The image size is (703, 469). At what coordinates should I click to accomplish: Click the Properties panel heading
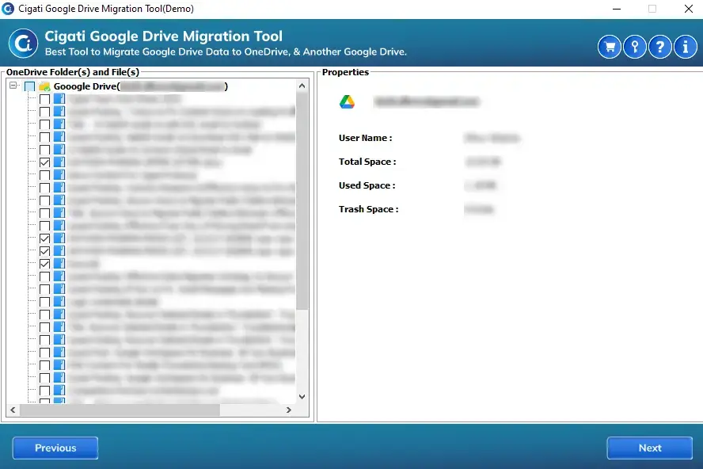pyautogui.click(x=346, y=72)
